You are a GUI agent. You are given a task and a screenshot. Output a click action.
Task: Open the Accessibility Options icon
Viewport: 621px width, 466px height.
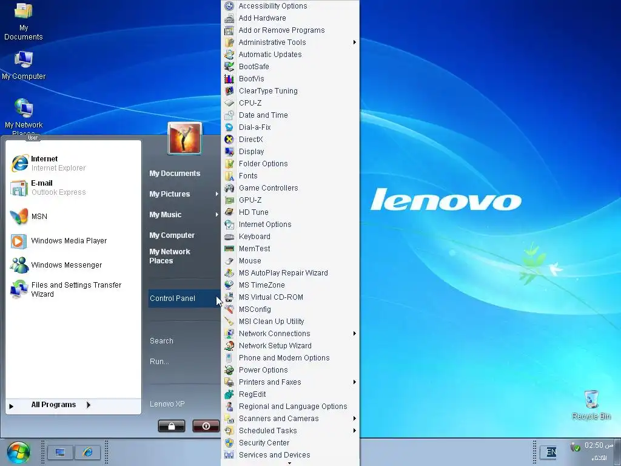(229, 6)
